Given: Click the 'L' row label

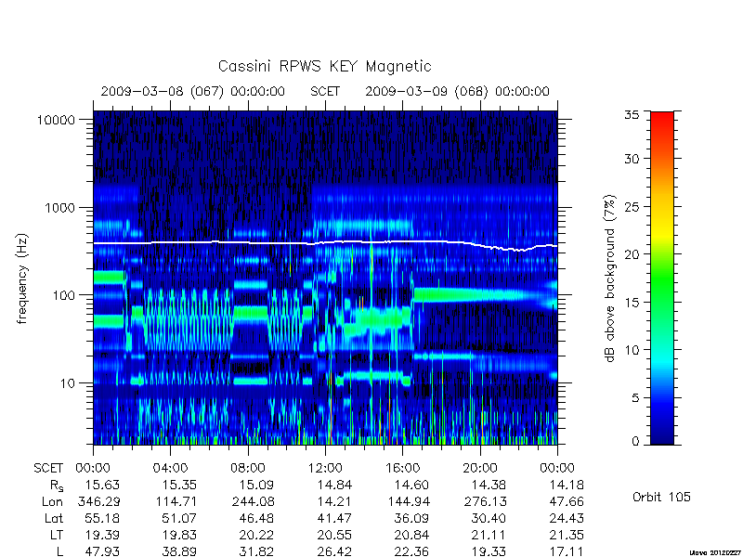Looking at the screenshot, I should [60, 551].
